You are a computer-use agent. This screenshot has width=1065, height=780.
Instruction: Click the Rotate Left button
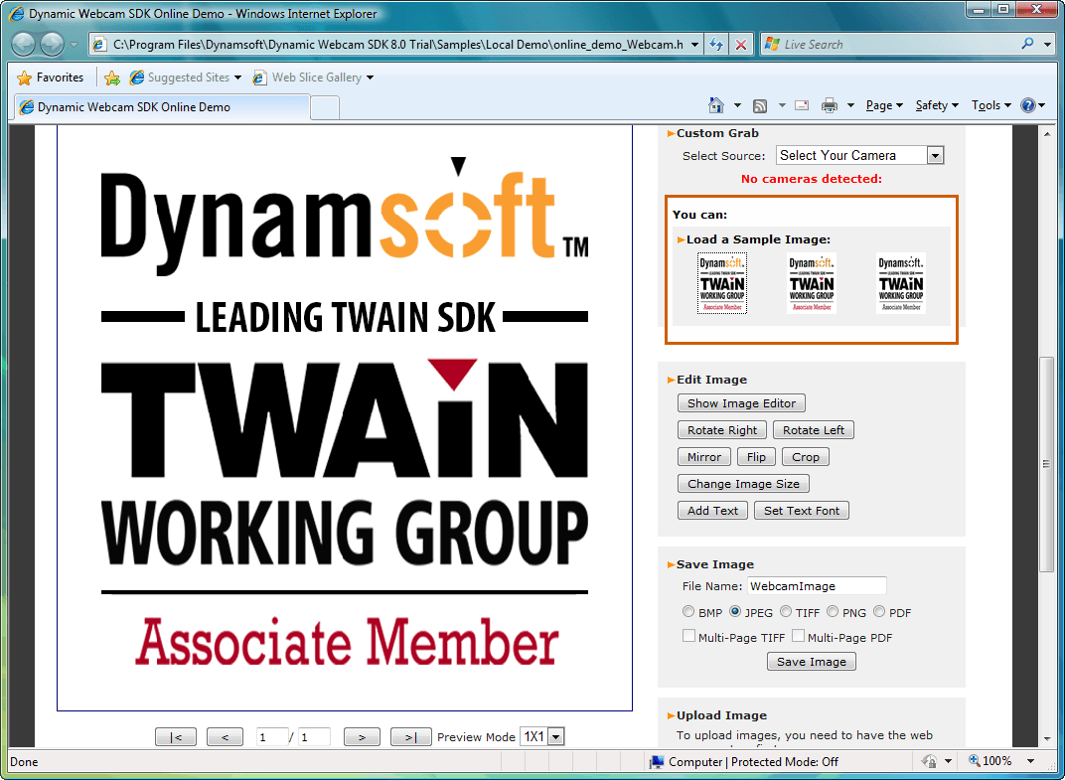(813, 430)
